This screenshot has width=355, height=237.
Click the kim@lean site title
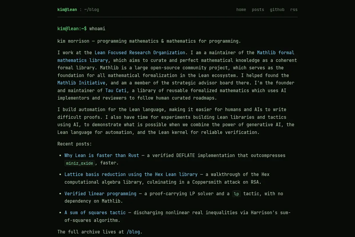67,9
